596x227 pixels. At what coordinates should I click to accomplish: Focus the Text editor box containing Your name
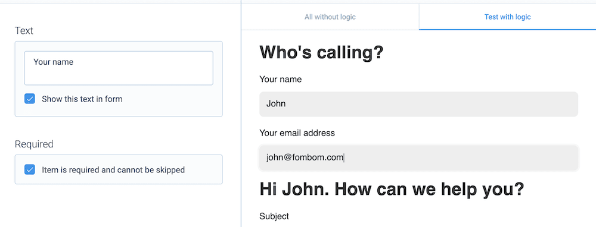coord(119,68)
